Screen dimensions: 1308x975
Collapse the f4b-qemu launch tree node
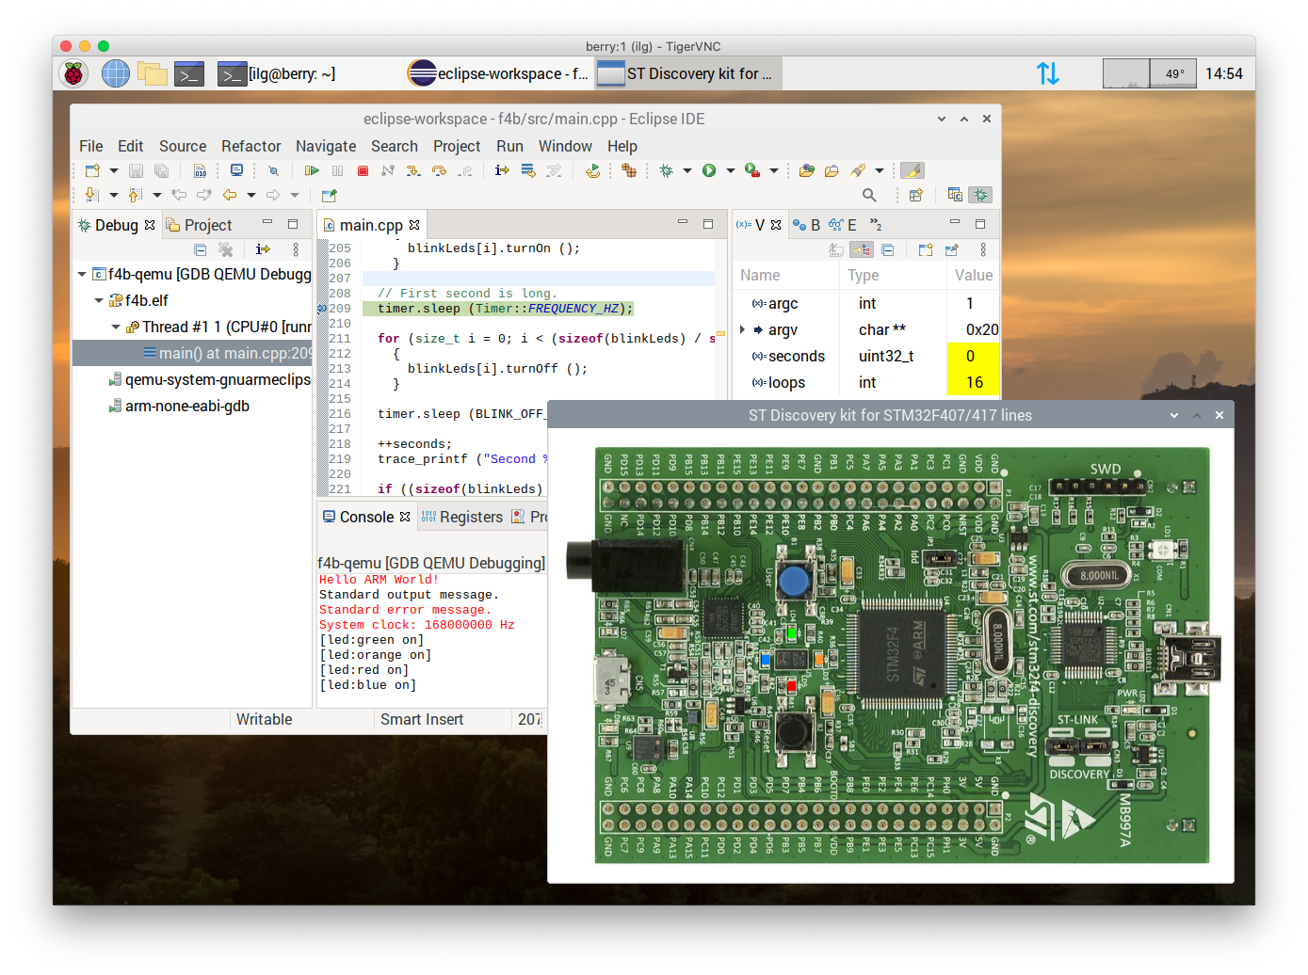(82, 274)
